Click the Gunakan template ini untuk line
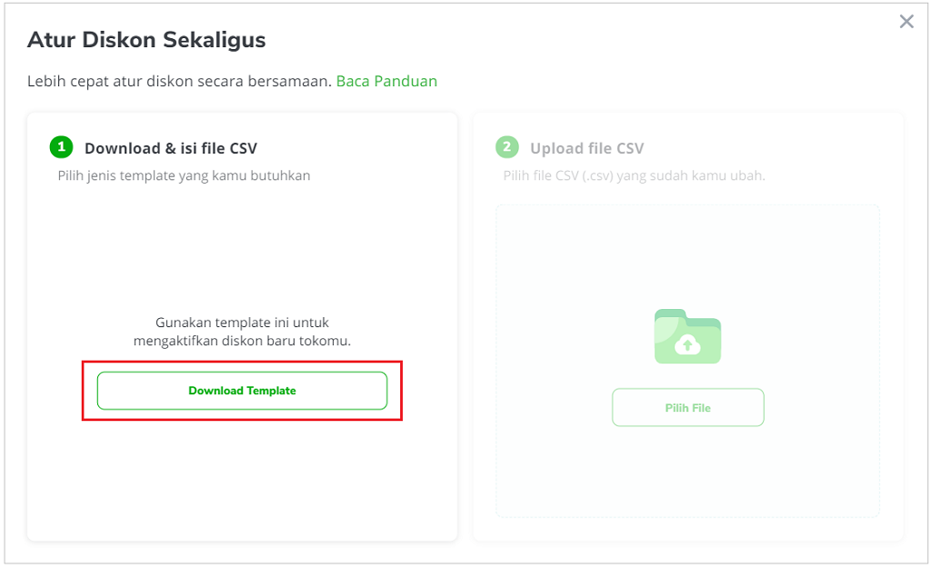 242,323
